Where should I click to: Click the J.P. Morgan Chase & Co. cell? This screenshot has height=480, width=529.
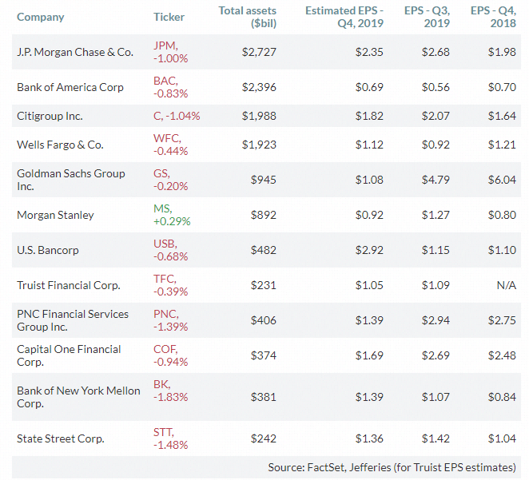(75, 52)
